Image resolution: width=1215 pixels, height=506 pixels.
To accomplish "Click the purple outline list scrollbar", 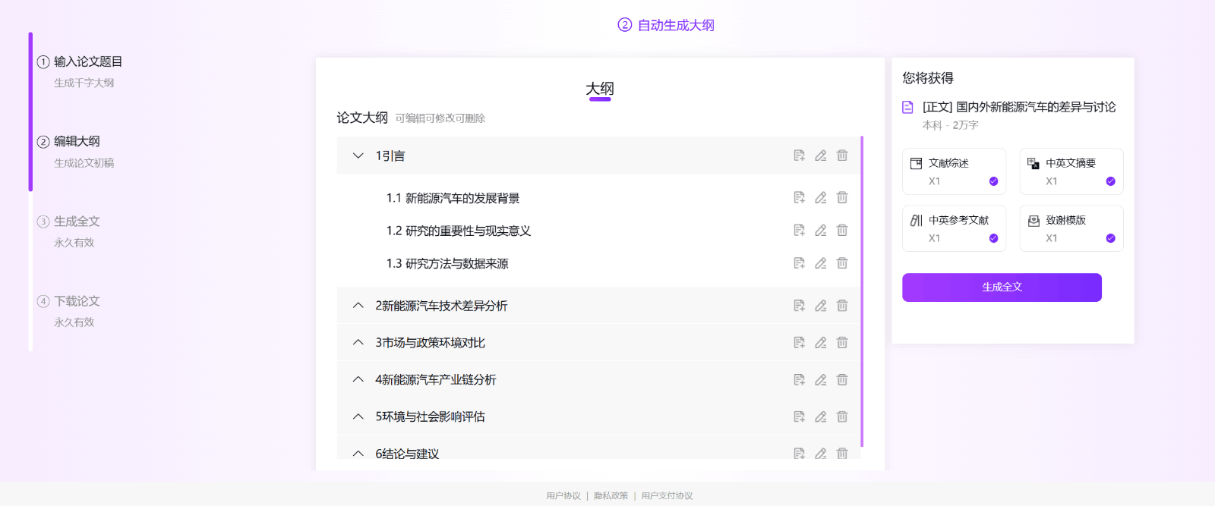I will point(862,291).
